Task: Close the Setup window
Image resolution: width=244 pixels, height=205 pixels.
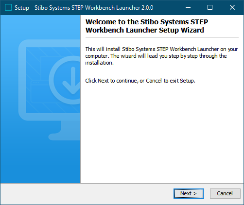Action: click(232, 7)
